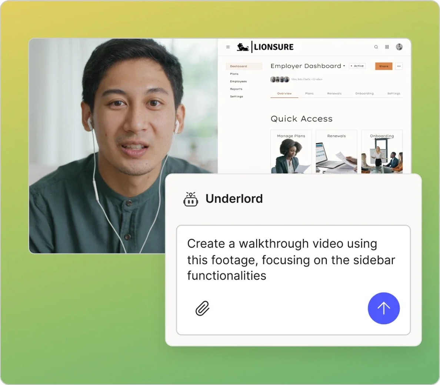Switch to the Renewals tab
This screenshot has width=440, height=385.
pyautogui.click(x=334, y=93)
